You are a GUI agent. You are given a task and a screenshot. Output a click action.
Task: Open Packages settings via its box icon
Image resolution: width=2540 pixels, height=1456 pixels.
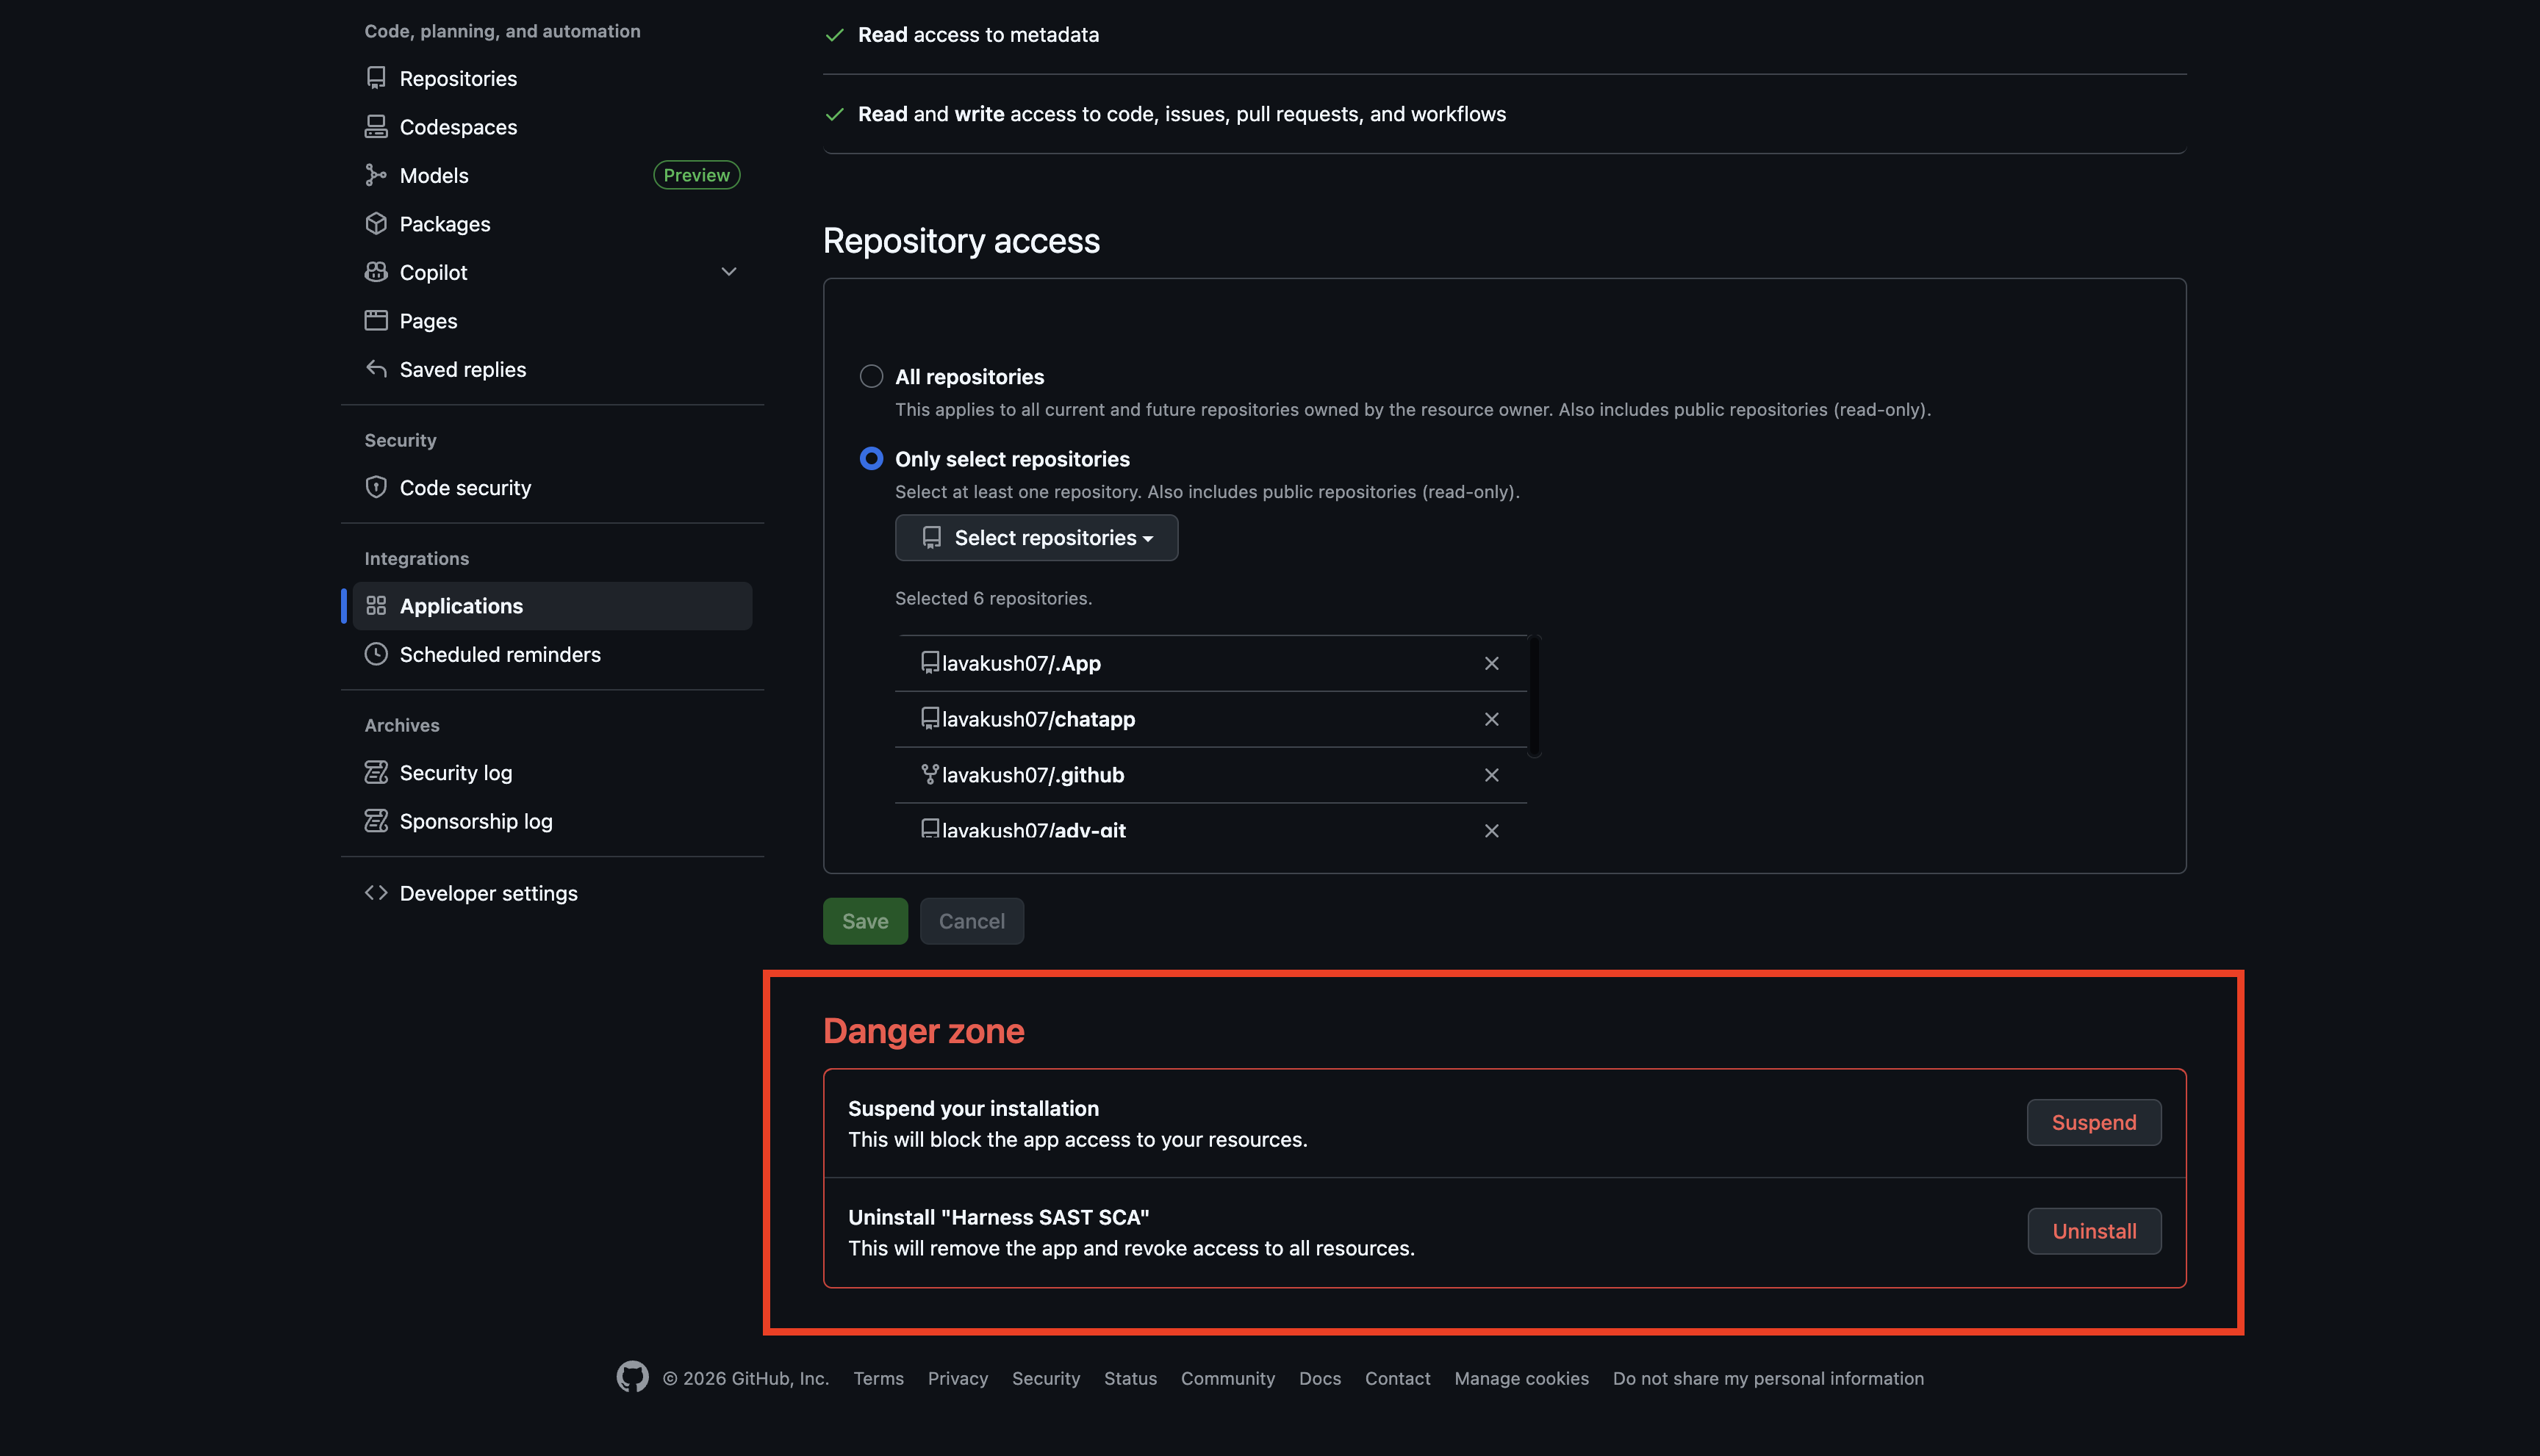pos(376,223)
